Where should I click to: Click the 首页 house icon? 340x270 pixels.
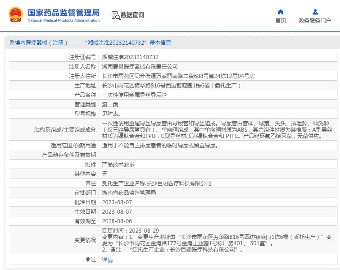[x=281, y=12]
